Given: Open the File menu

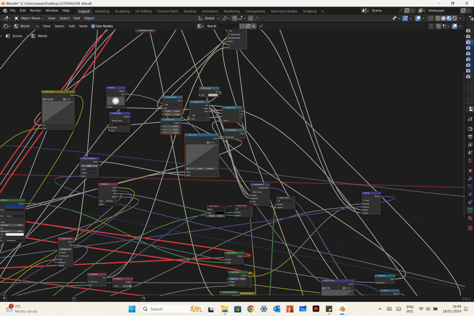Looking at the screenshot, I should [12, 11].
